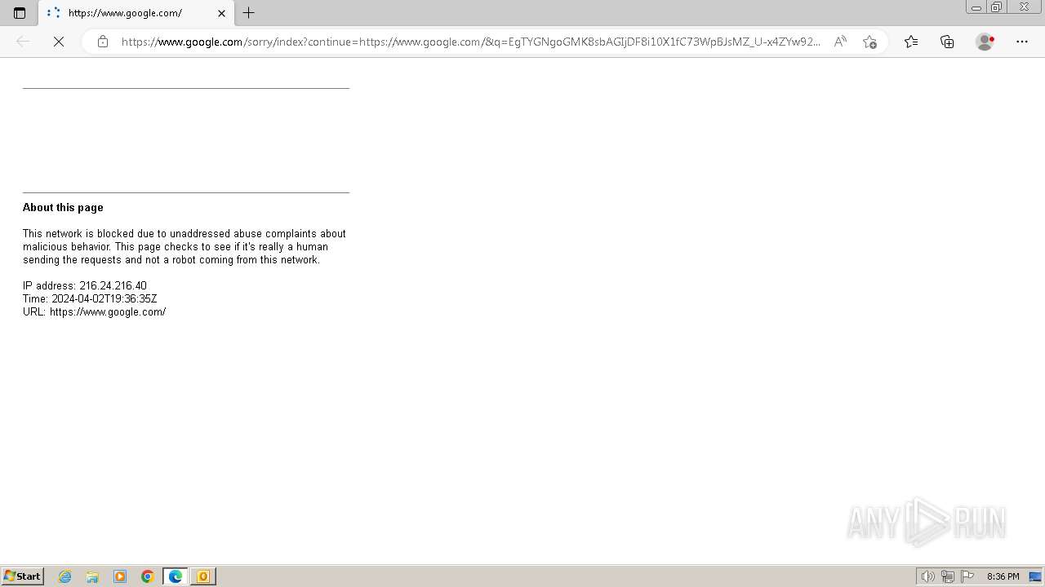Open Read aloud from the address bar
This screenshot has height=587, width=1045.
839,42
